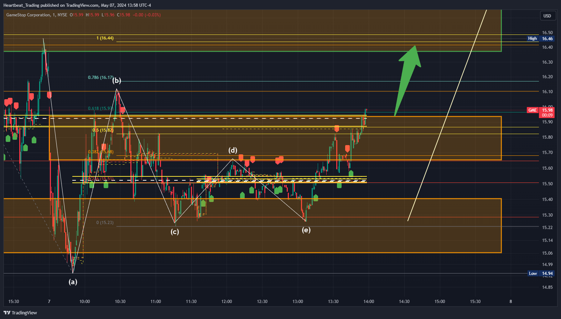
Task: Select the Fibonacci label 1 (16.44)
Action: [105, 38]
